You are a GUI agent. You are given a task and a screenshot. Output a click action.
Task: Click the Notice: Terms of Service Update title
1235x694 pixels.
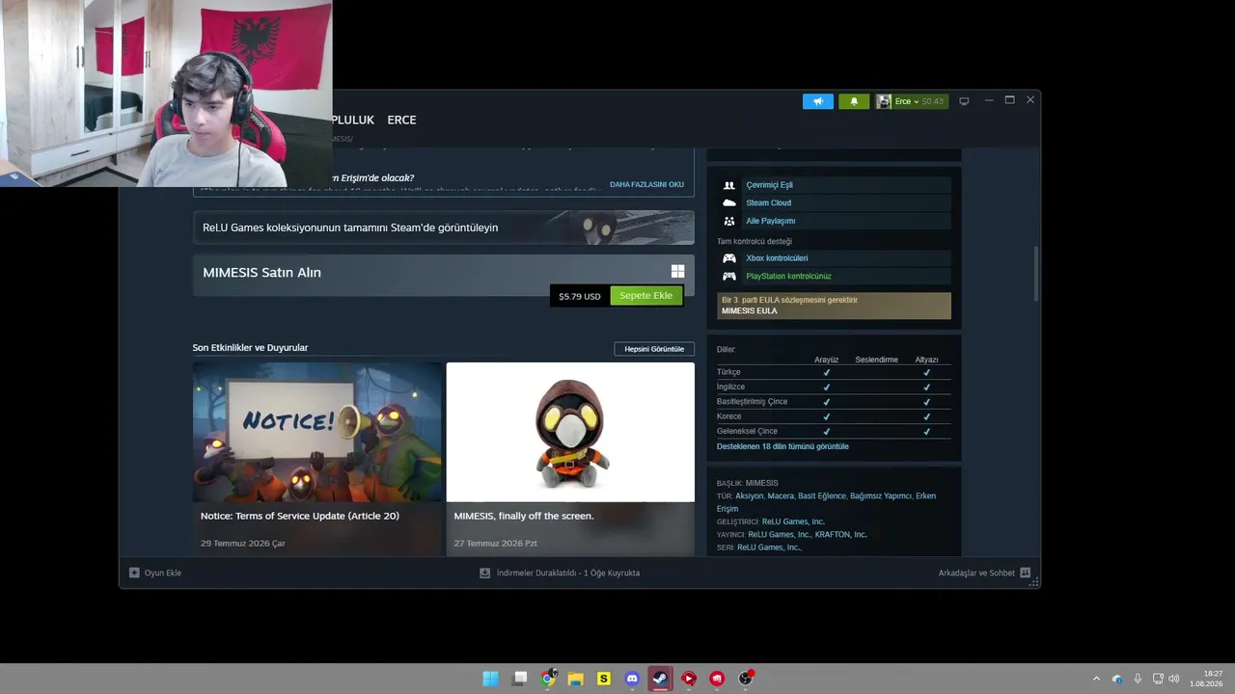click(300, 516)
